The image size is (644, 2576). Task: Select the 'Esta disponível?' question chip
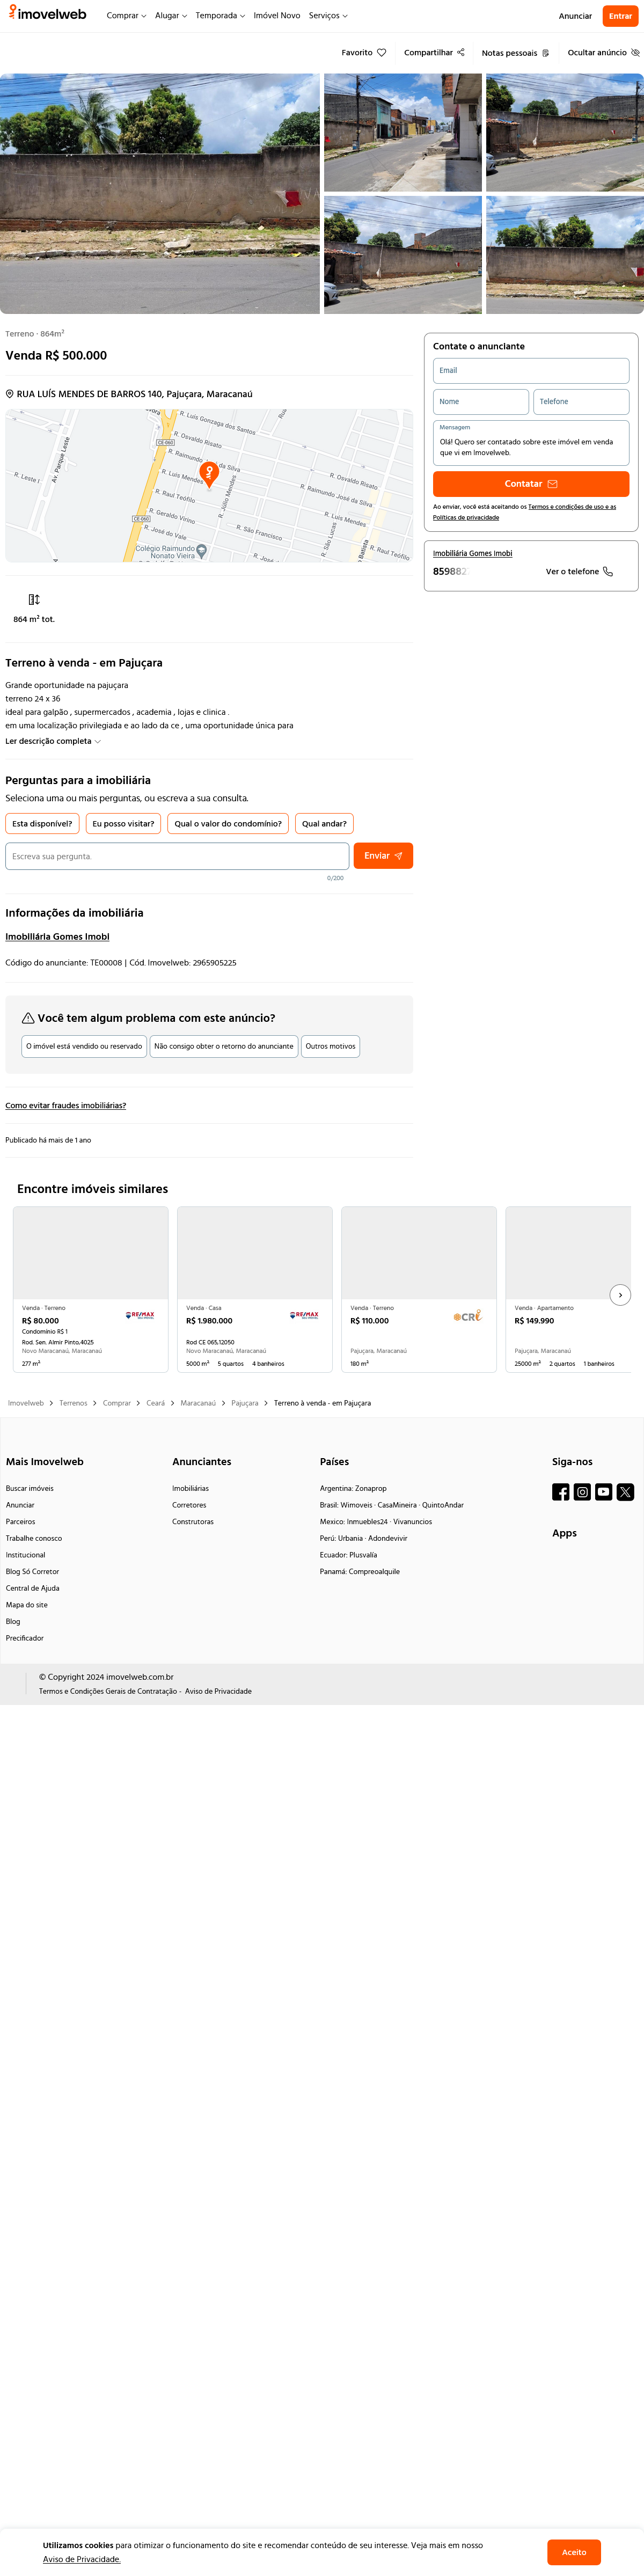coord(42,824)
